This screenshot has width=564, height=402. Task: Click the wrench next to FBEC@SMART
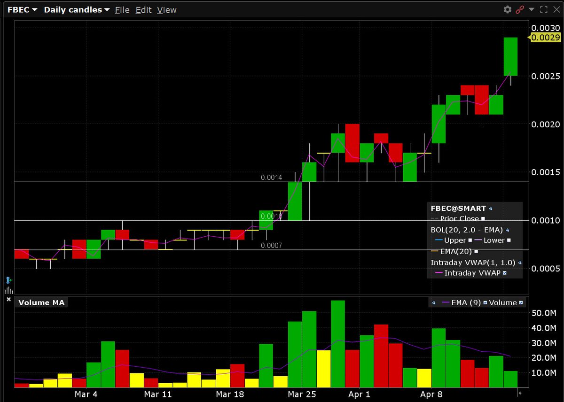pyautogui.click(x=491, y=208)
